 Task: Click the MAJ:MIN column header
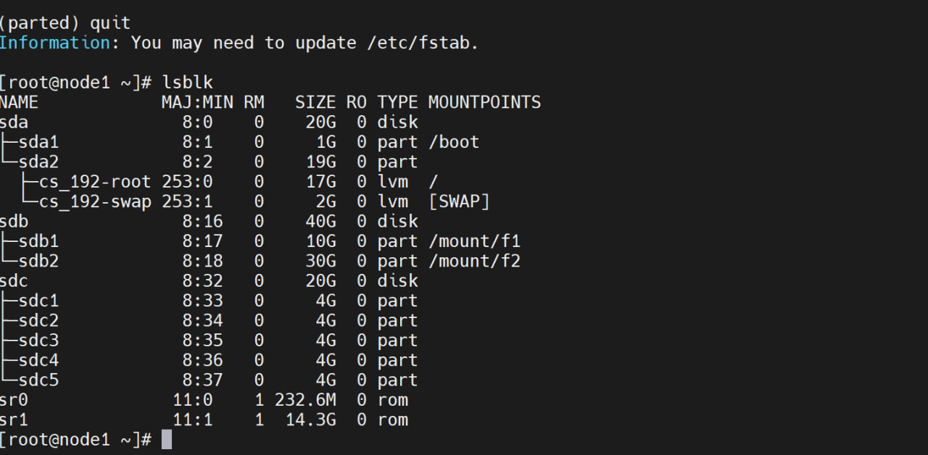[193, 102]
